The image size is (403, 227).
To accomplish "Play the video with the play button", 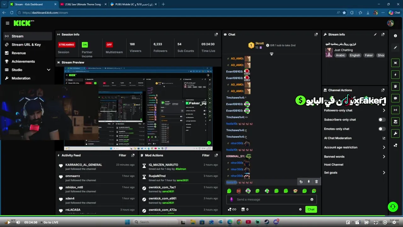I will (9, 222).
